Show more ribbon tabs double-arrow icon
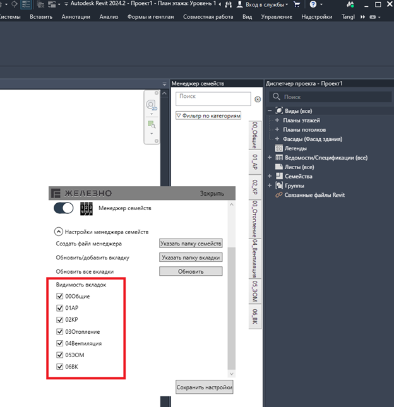394x407 pixels. coord(362,17)
